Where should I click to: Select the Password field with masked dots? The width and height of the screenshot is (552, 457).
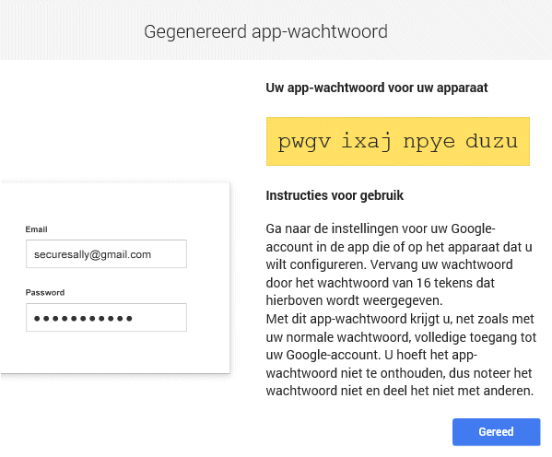coord(106,317)
